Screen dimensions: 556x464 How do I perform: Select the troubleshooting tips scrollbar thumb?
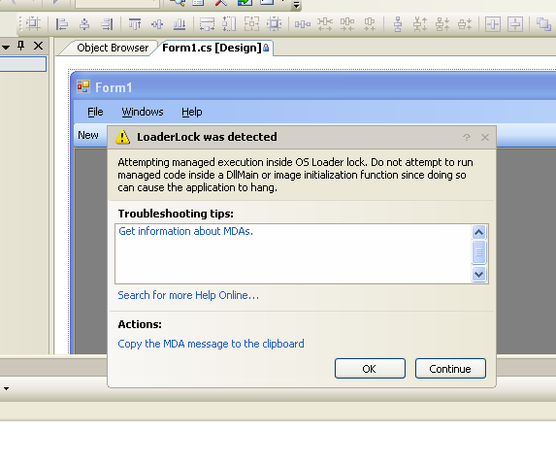(x=479, y=252)
